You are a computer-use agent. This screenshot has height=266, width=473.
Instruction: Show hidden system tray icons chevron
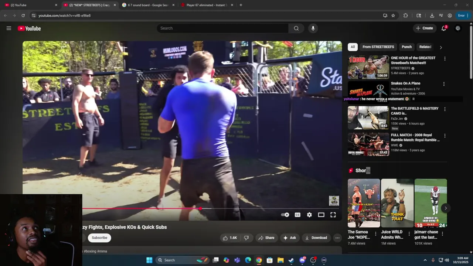click(x=425, y=260)
